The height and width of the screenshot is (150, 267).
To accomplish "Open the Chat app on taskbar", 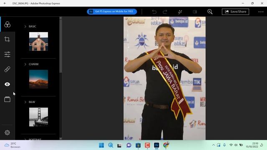I will [129, 145].
